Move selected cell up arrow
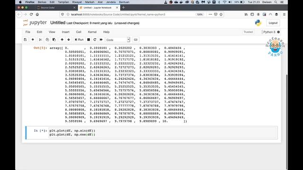Viewport: 303px width, 170px height. click(62, 40)
